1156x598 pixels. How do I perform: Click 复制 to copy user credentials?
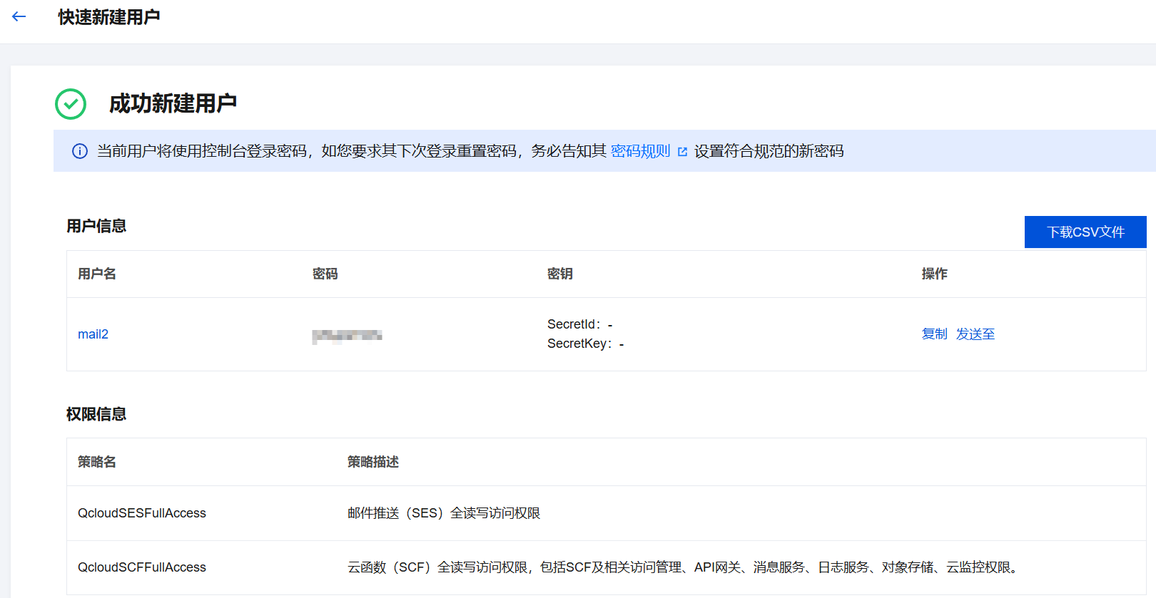(x=934, y=334)
